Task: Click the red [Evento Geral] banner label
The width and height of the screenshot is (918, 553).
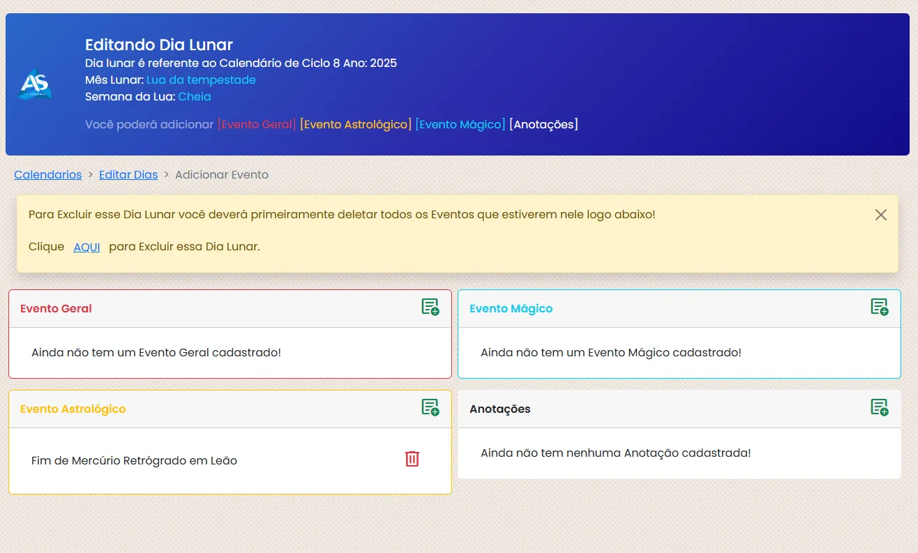Action: pyautogui.click(x=257, y=124)
